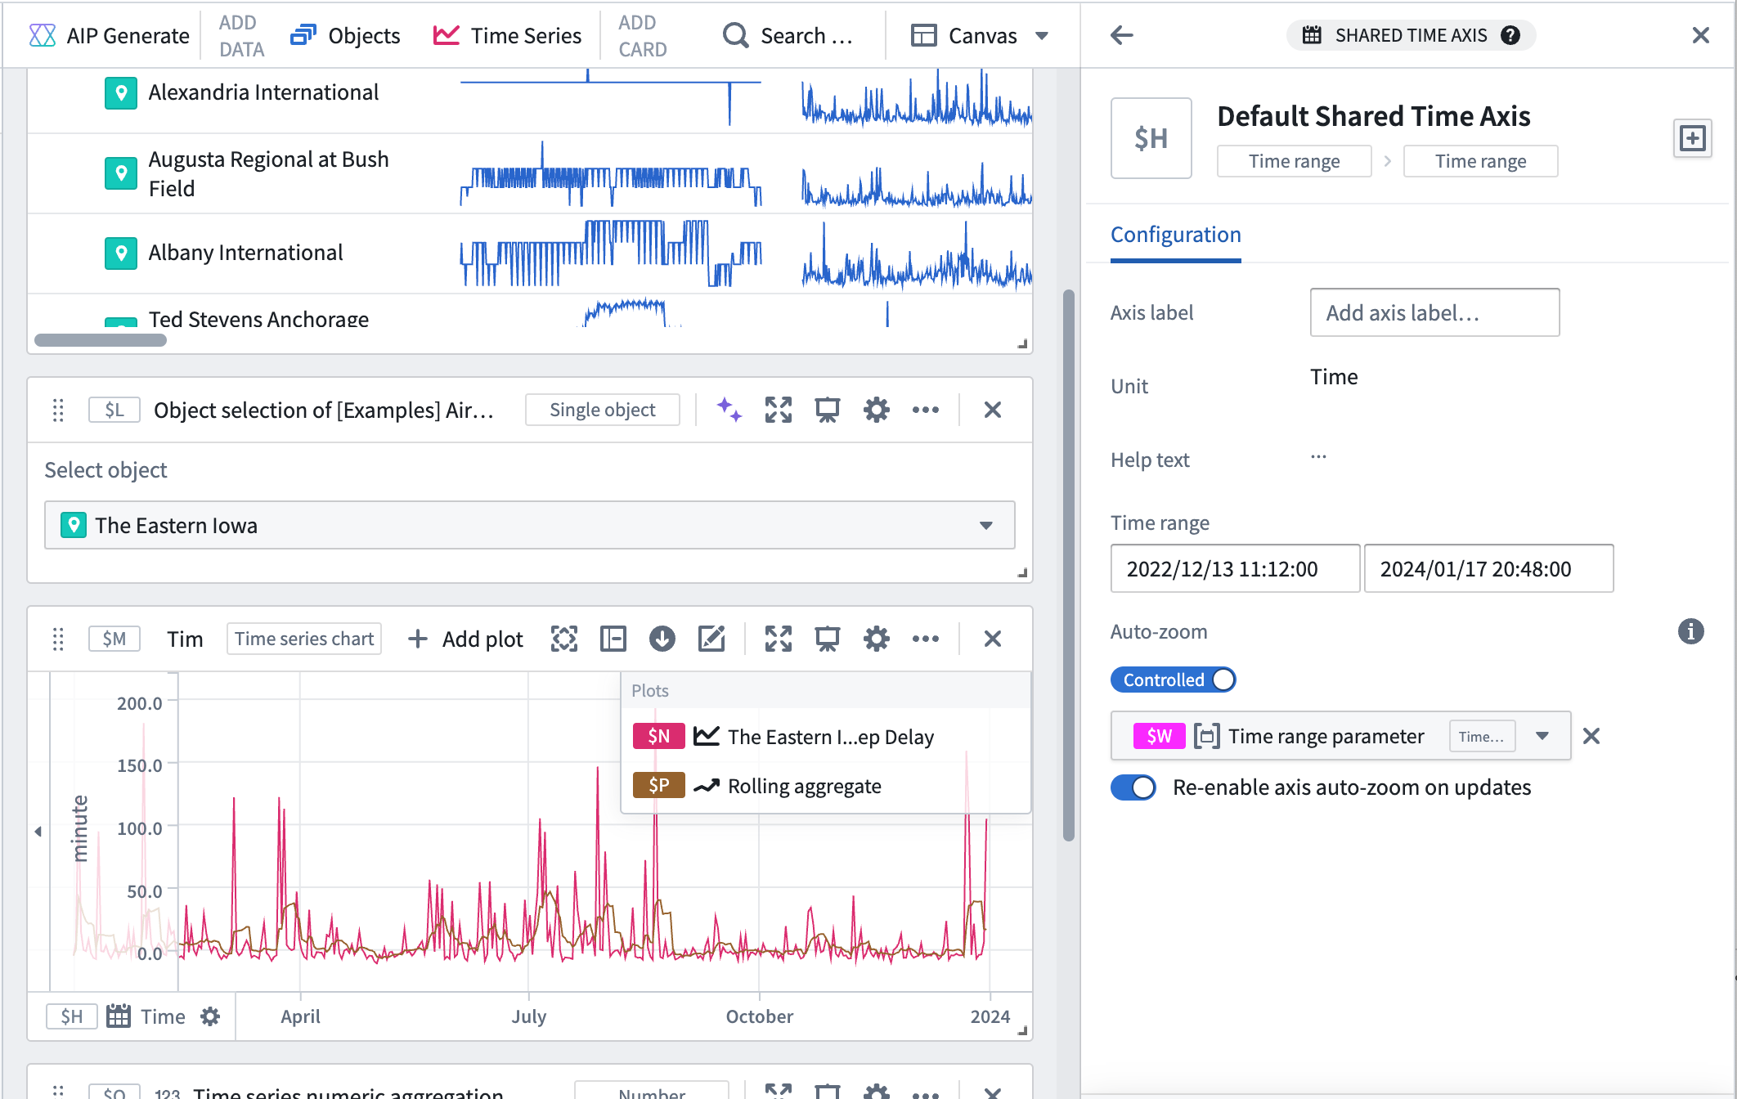The image size is (1737, 1099).
Task: Click the axis label input field
Action: point(1434,312)
